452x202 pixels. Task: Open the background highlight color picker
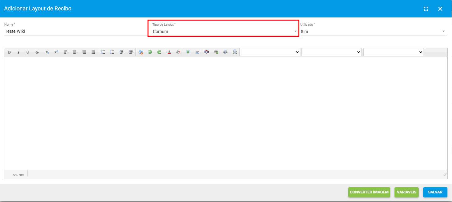[178, 52]
